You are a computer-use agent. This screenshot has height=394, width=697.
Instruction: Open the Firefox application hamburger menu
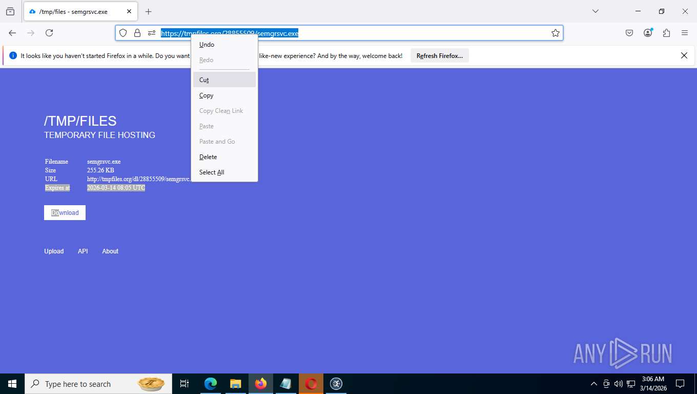click(x=685, y=33)
